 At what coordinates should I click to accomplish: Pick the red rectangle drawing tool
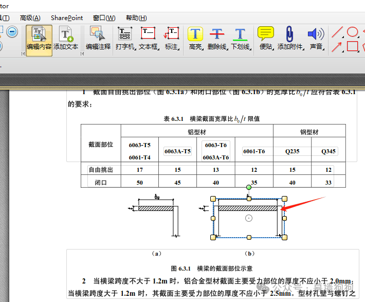coord(352,46)
